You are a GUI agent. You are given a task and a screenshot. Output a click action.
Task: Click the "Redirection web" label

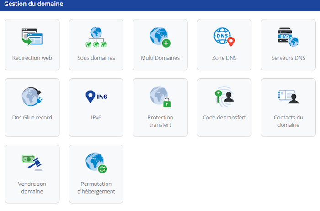tap(32, 58)
